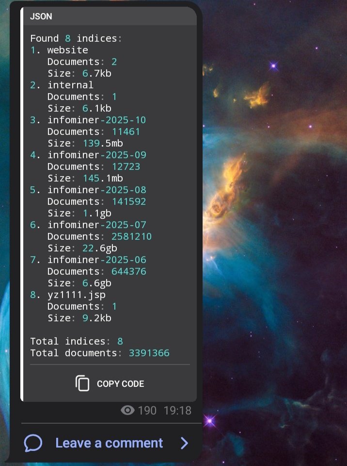The width and height of the screenshot is (347, 466).
Task: Click the eye views icon
Action: (127, 411)
